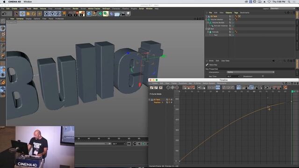The height and width of the screenshot is (168, 299).
Task: Toggle enable checkmark for Extrude Instance
Action: [234, 26]
